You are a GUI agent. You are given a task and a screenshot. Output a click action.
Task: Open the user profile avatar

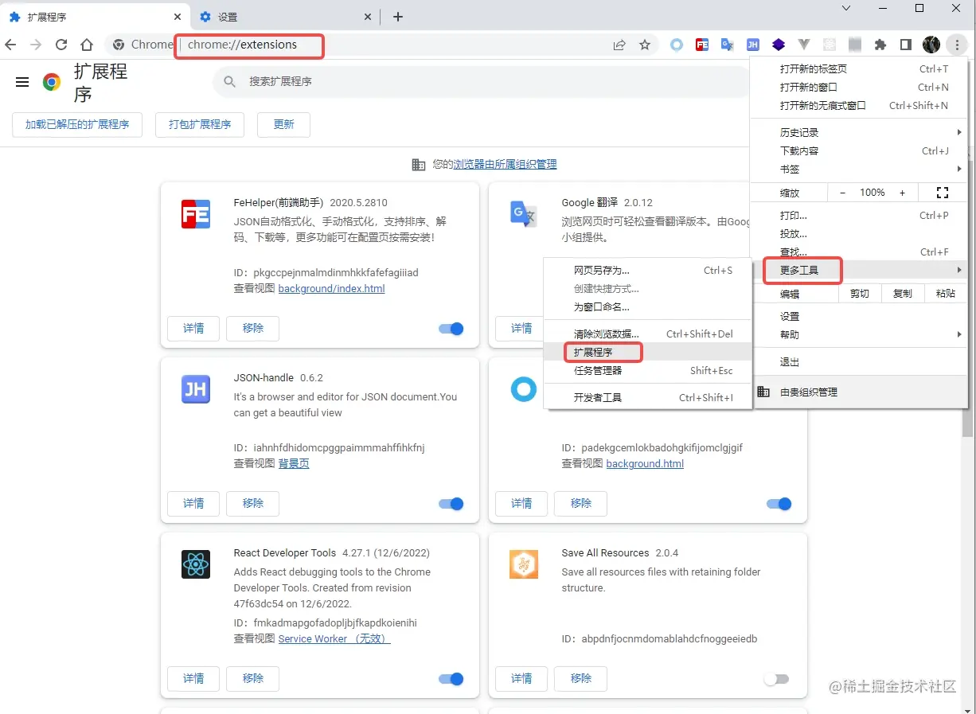click(x=931, y=45)
